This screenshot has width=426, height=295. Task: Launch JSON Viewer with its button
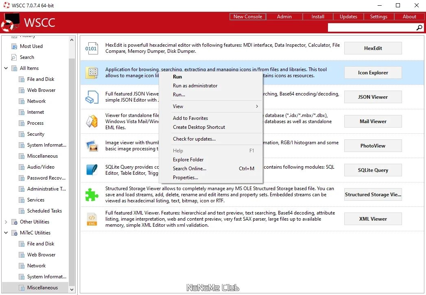(x=373, y=97)
